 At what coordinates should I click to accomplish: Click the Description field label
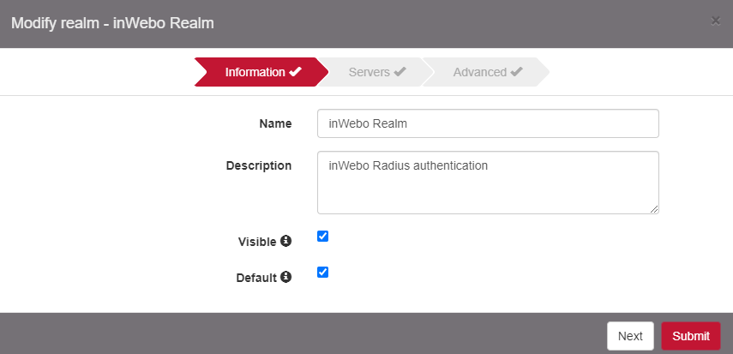(x=259, y=165)
